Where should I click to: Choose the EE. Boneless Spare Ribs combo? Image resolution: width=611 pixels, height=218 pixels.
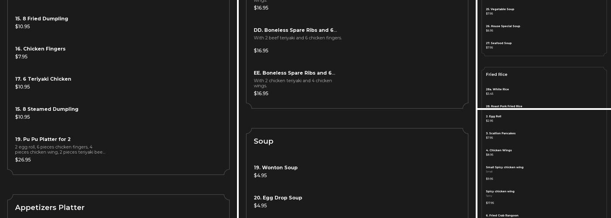[294, 73]
